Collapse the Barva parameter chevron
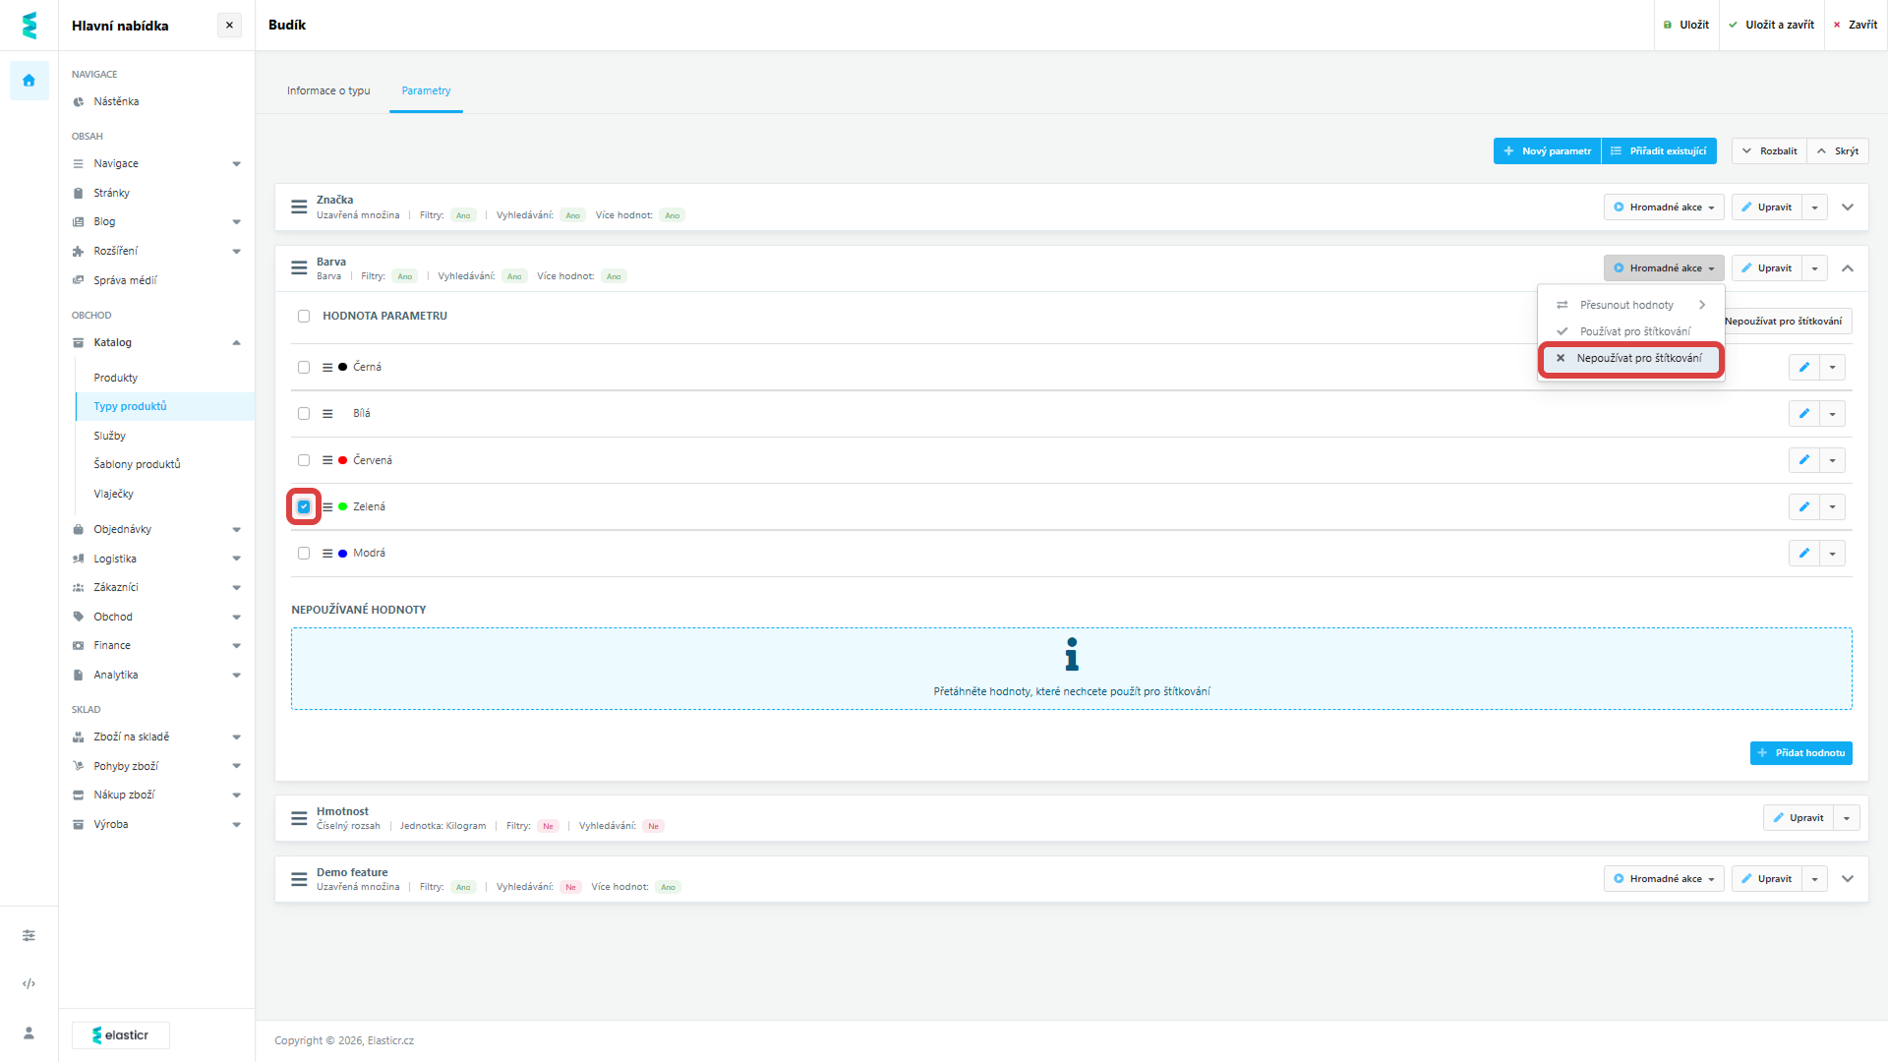The height and width of the screenshot is (1062, 1888). pyautogui.click(x=1848, y=268)
